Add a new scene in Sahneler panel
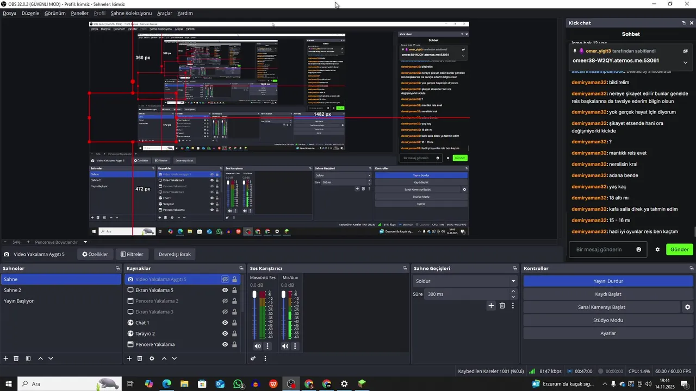This screenshot has width=696, height=391. point(6,358)
